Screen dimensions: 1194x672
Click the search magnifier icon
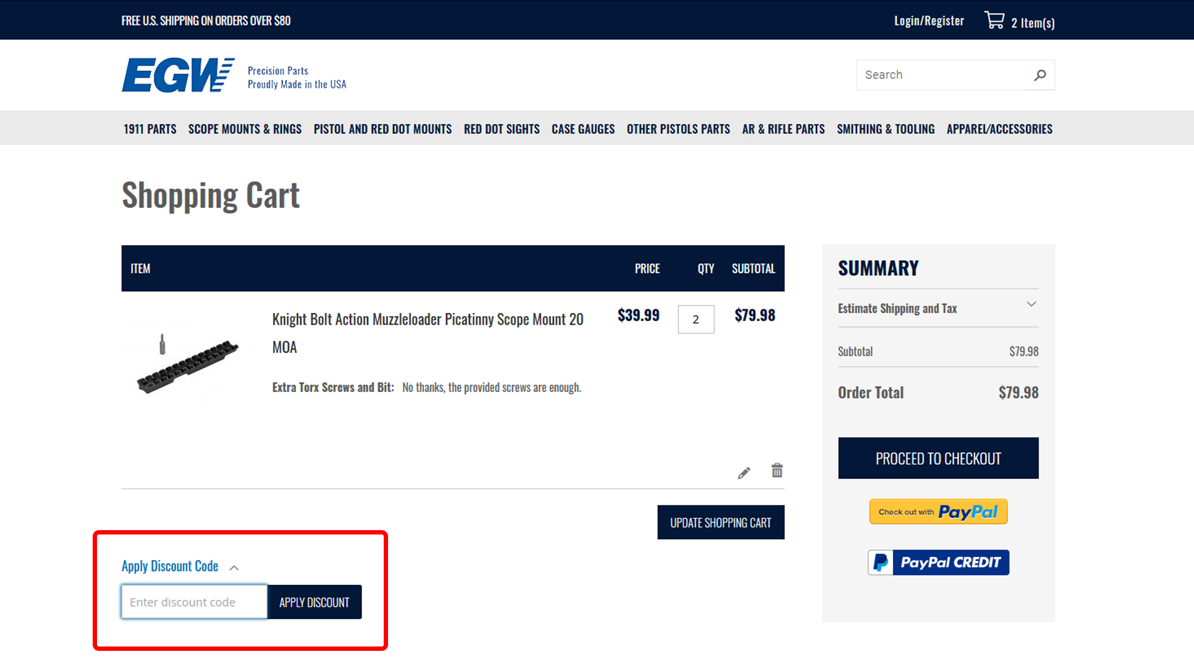(x=1040, y=75)
